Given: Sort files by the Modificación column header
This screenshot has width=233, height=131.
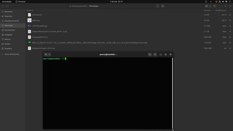Looking at the screenshot, I should [221, 11].
